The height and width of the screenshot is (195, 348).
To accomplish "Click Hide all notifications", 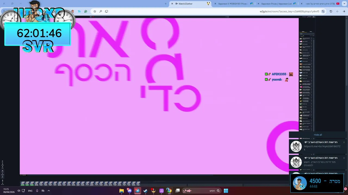I will coord(318,135).
